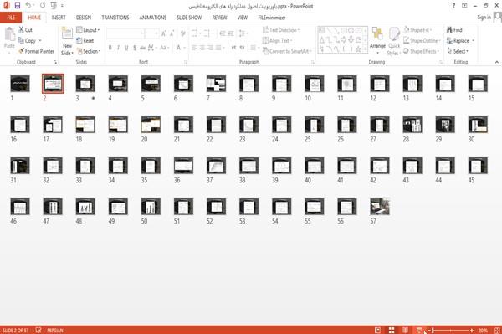Switch to Reading View icon

pyautogui.click(x=405, y=330)
